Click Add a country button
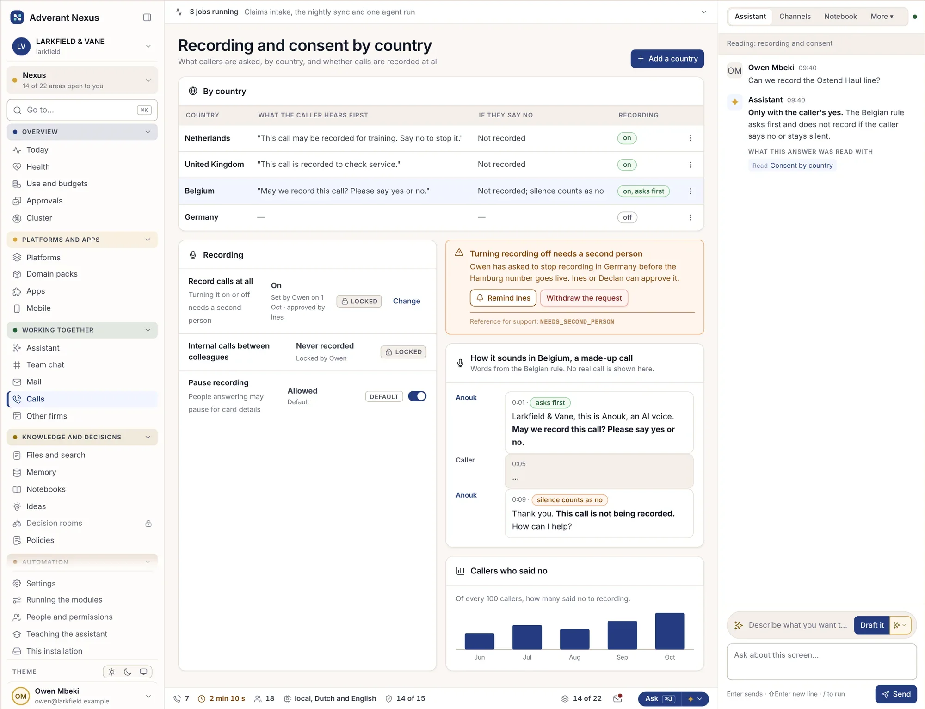The width and height of the screenshot is (925, 709). (667, 59)
